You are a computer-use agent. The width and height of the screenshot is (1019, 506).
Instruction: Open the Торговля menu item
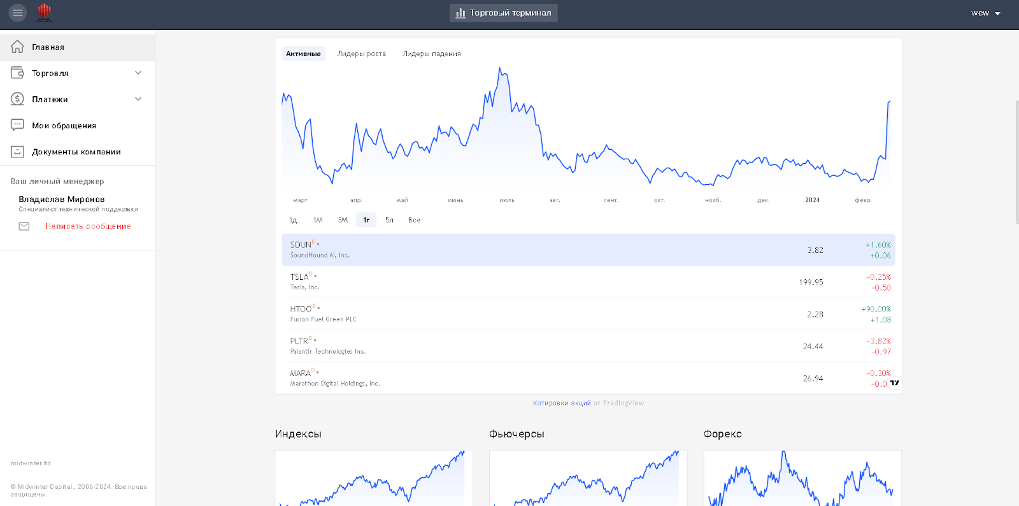pyautogui.click(x=78, y=73)
